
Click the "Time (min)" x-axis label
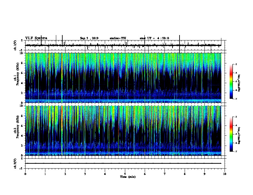click(128, 177)
